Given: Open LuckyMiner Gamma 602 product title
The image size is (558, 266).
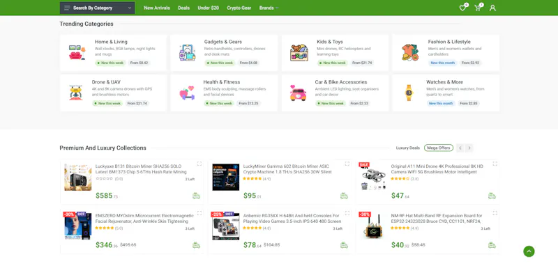Looking at the screenshot, I should tap(287, 169).
